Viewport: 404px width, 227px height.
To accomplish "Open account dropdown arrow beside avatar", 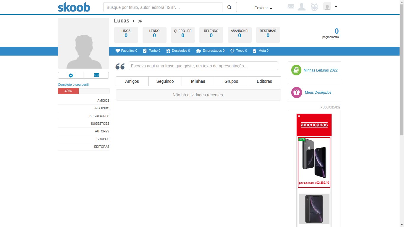I will [x=336, y=7].
